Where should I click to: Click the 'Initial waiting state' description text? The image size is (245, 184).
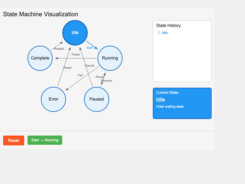[x=170, y=107]
